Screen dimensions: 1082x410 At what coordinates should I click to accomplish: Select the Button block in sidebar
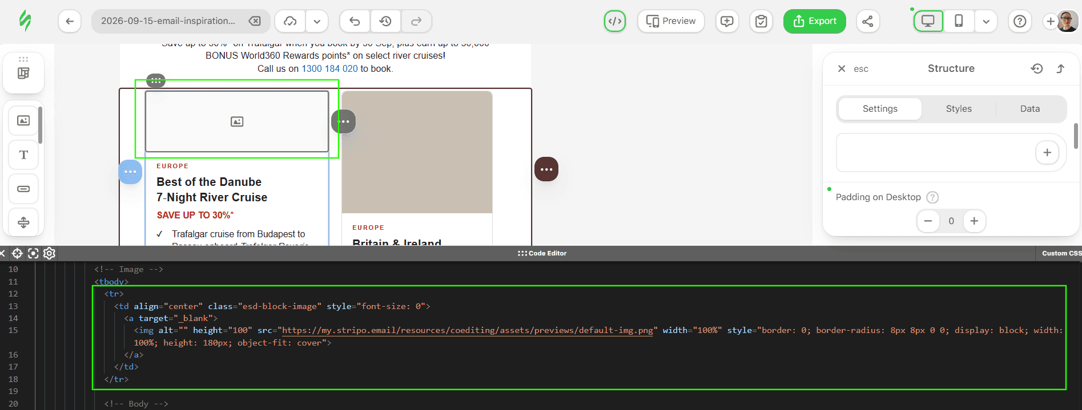coord(23,189)
